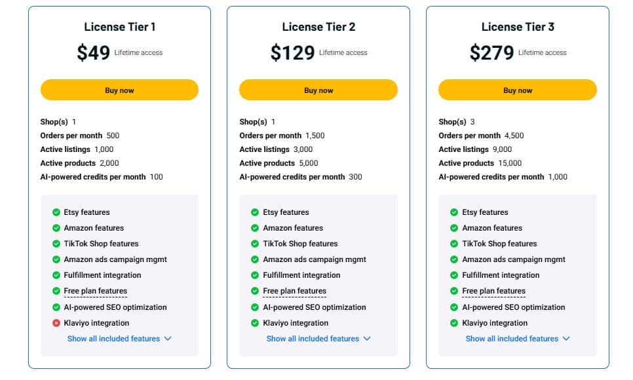Click the red X icon next to Klaviyo integration
This screenshot has width=633, height=380.
[x=57, y=323]
